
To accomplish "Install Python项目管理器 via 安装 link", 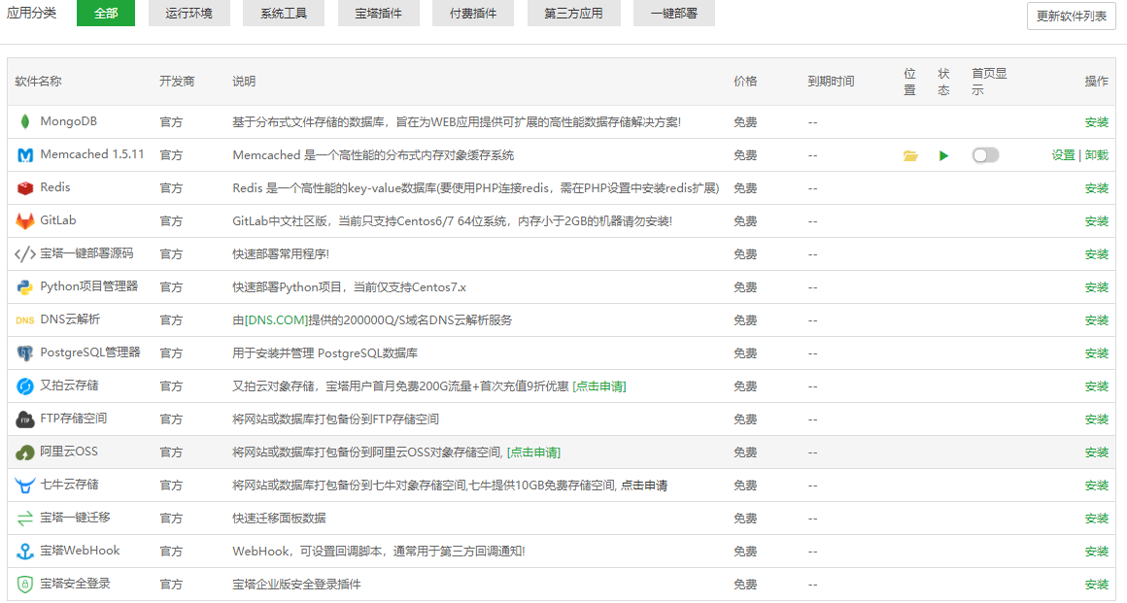I will (1097, 287).
